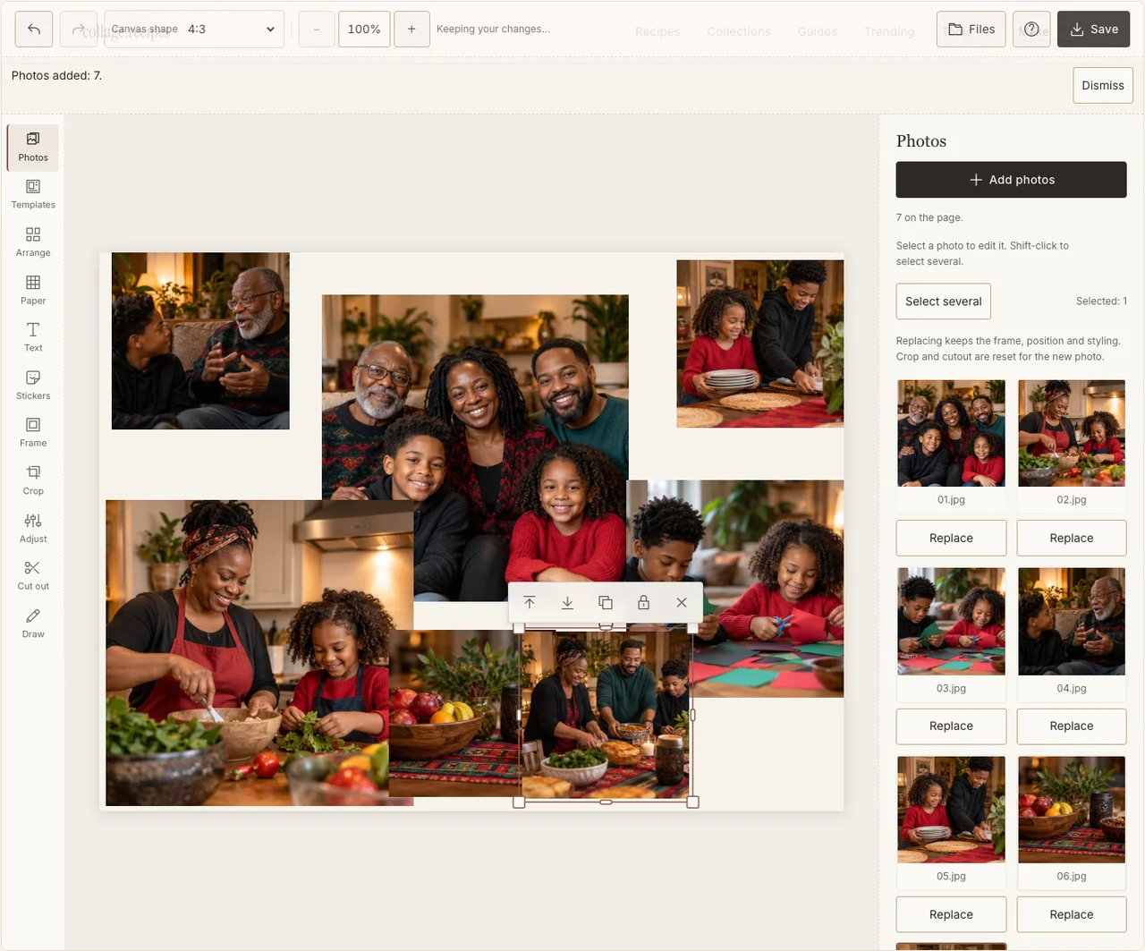Image resolution: width=1145 pixels, height=951 pixels.
Task: Select the Frame tool
Action: tap(33, 432)
